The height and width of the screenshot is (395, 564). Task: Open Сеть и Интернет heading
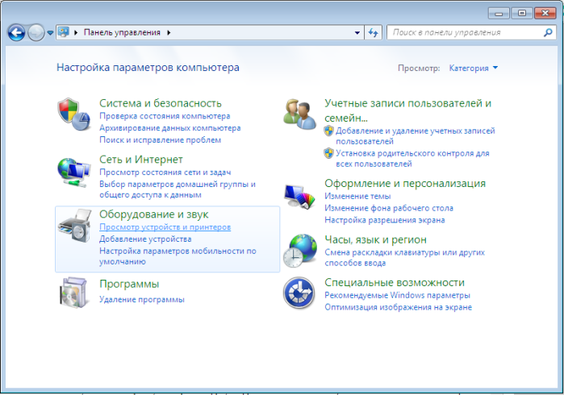pyautogui.click(x=141, y=160)
